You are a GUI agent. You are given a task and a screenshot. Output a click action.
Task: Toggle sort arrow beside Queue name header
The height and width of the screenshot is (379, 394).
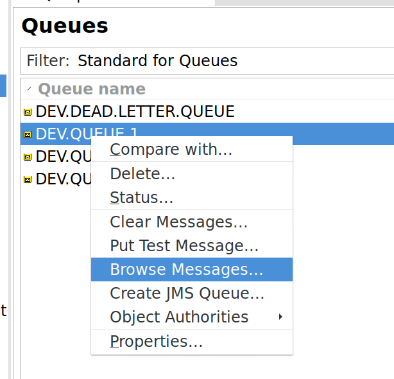(x=30, y=89)
